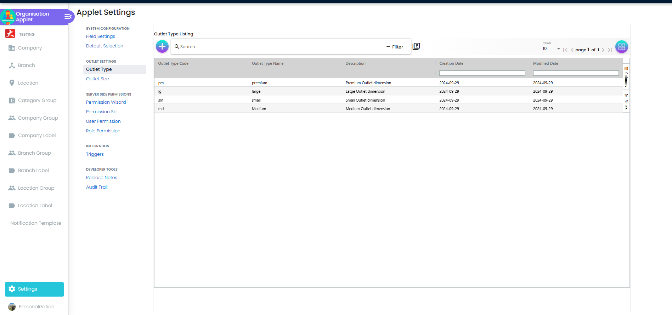Open Outlet Size settings
The width and height of the screenshot is (672, 315).
click(x=97, y=79)
